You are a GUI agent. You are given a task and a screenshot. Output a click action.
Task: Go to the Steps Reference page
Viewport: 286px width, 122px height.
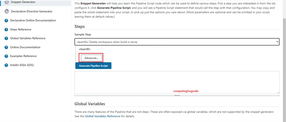(21, 29)
